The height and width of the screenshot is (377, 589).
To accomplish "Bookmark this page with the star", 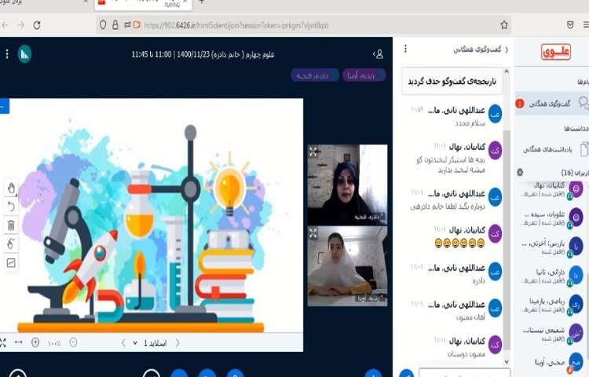I will [x=504, y=25].
